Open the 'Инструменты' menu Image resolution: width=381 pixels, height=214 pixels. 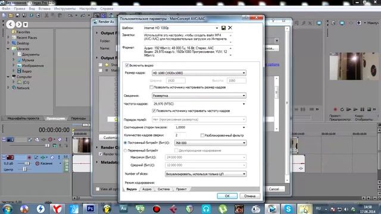65,8
